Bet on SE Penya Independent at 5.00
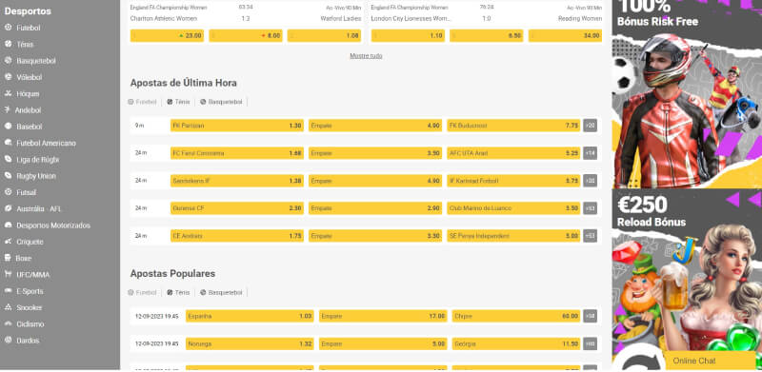This screenshot has width=762, height=372. coord(513,236)
